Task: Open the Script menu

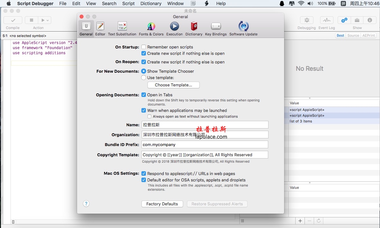Action: 128,4
